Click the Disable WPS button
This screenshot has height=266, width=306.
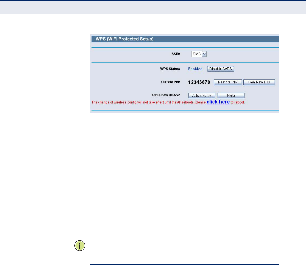coord(220,69)
